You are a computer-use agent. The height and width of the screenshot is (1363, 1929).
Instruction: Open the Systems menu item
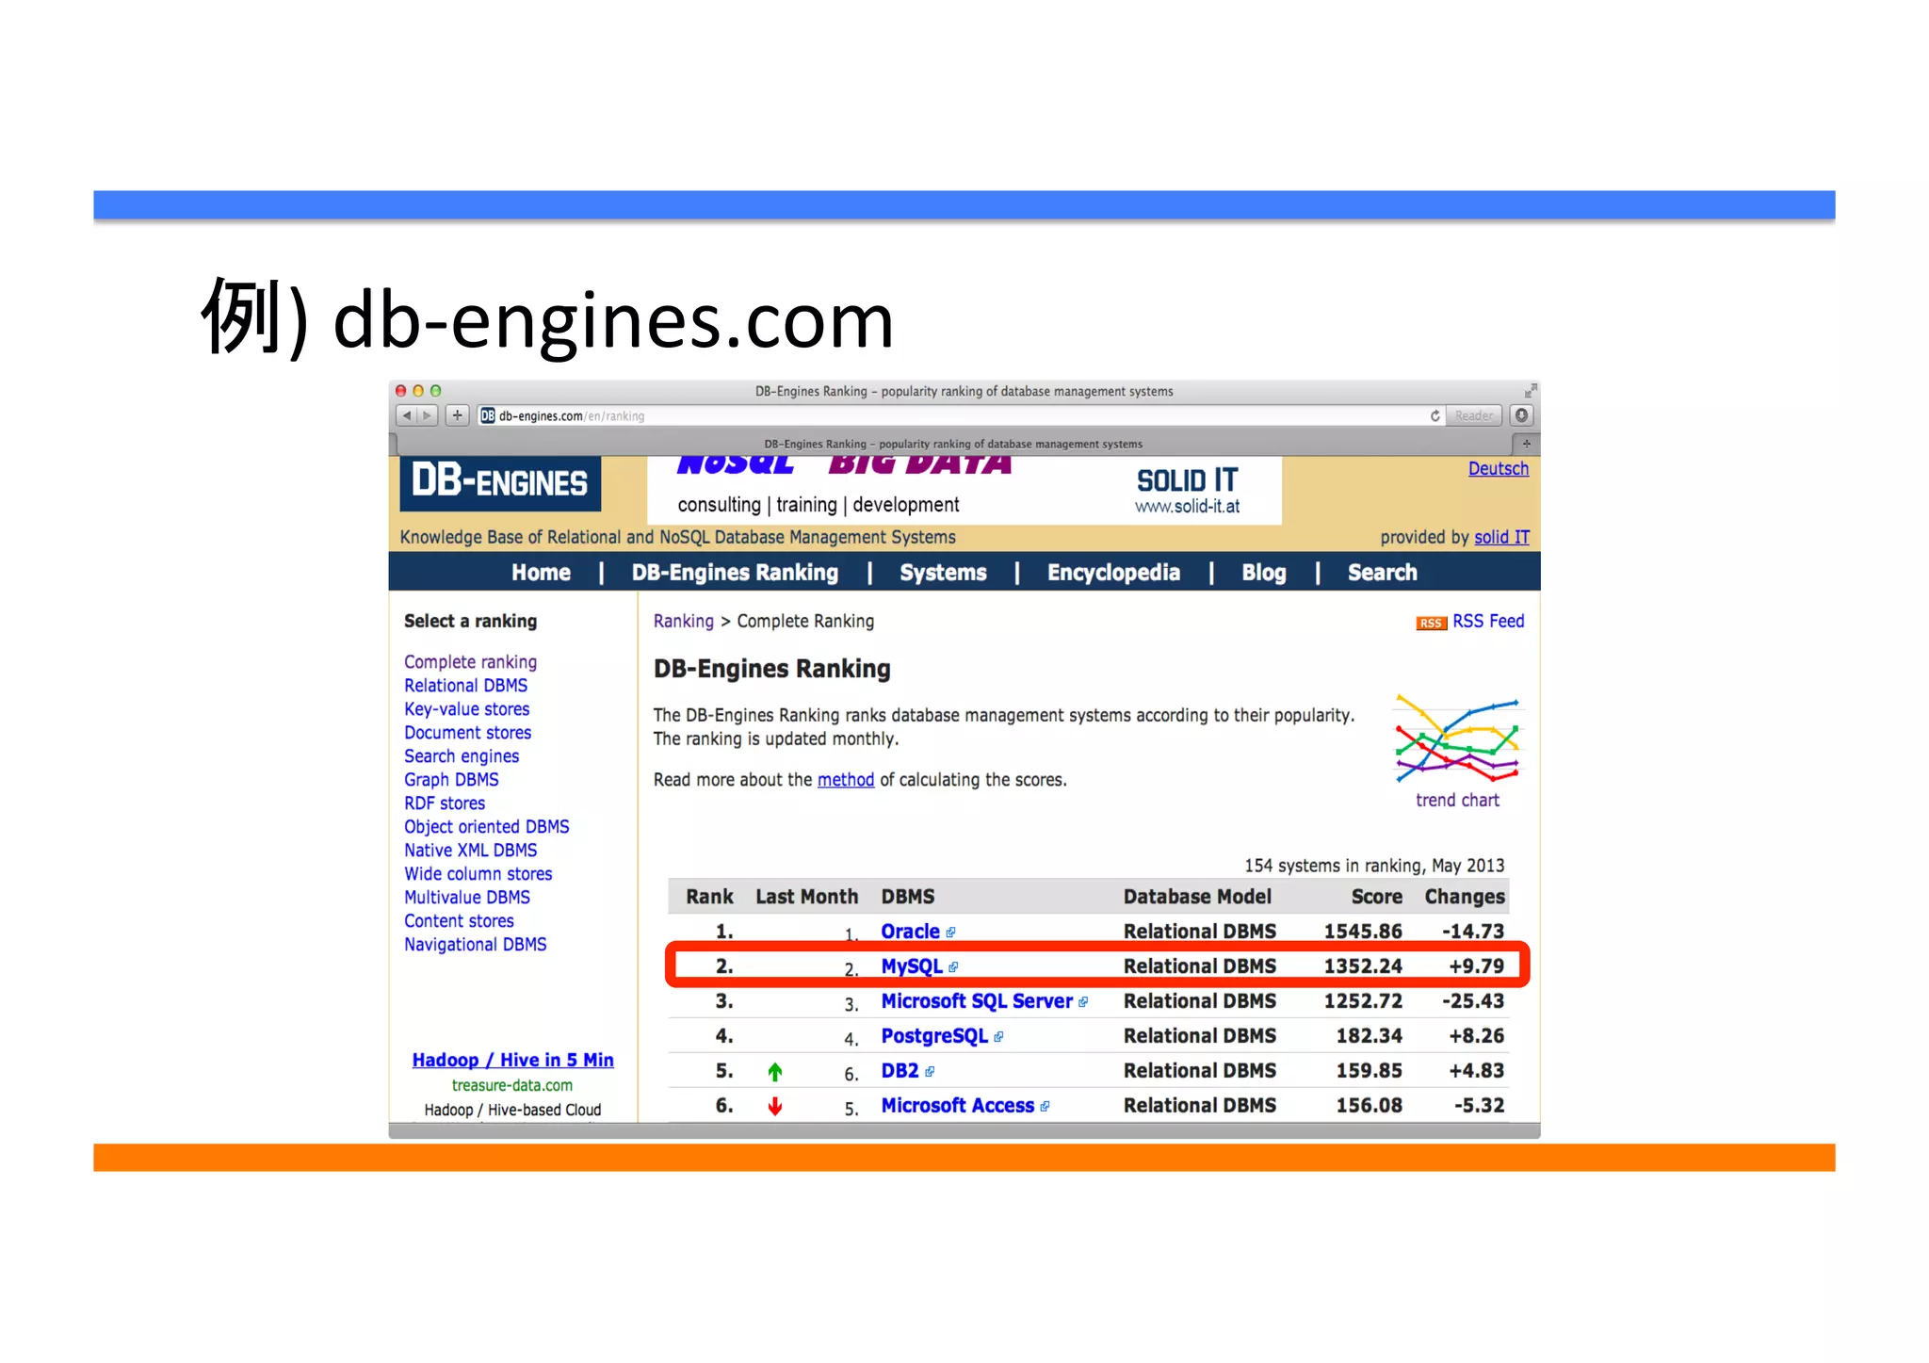click(x=943, y=573)
